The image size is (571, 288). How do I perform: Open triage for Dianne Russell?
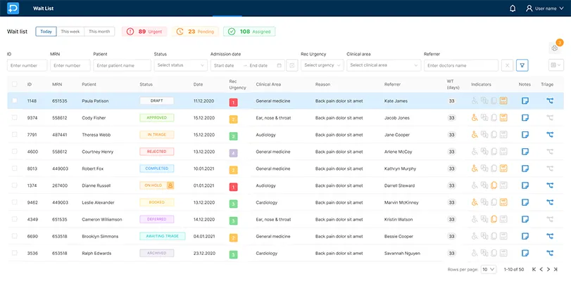click(x=550, y=185)
